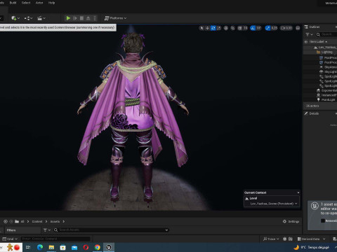The width and height of the screenshot is (337, 252).
Task: Toggle rotation angle snapping
Action: pos(253,28)
